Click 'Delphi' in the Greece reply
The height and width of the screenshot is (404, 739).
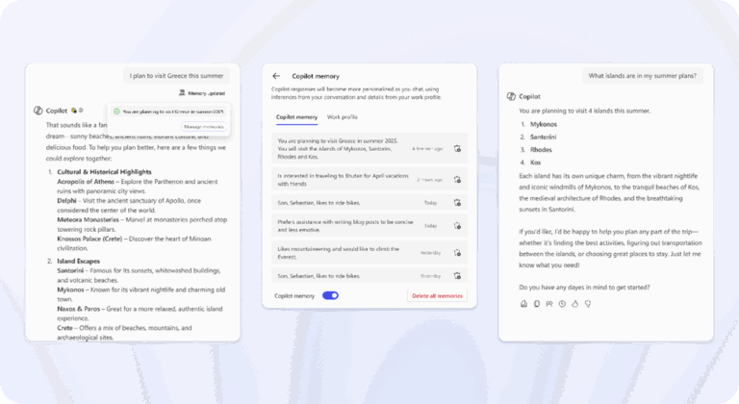[66, 201]
